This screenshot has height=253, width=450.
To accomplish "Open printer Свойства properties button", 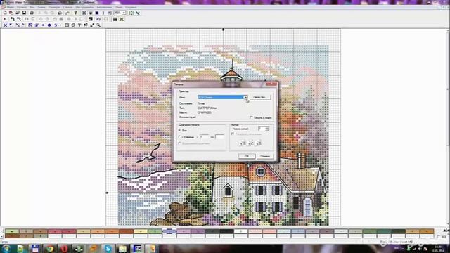I will pos(260,97).
